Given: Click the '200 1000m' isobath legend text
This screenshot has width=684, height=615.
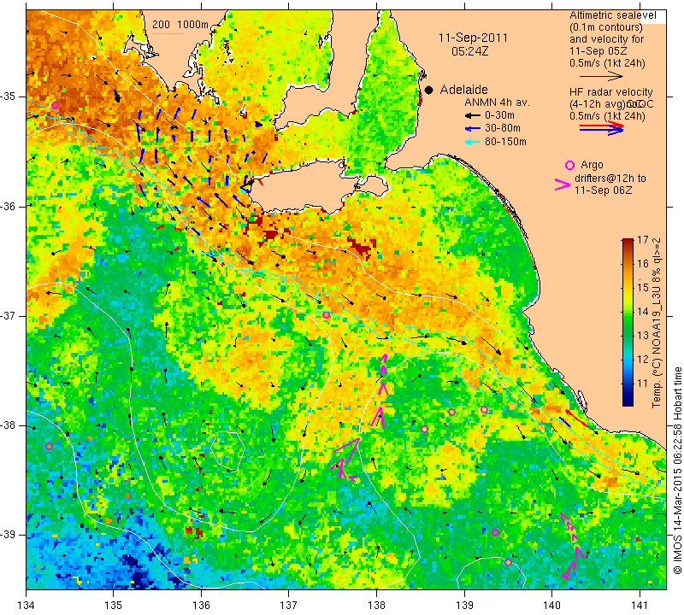Looking at the screenshot, I should click(180, 25).
